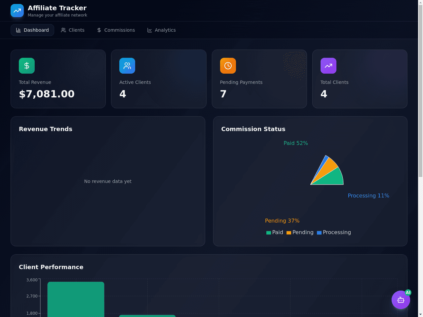Click the blue Active Clients users icon

click(x=127, y=66)
